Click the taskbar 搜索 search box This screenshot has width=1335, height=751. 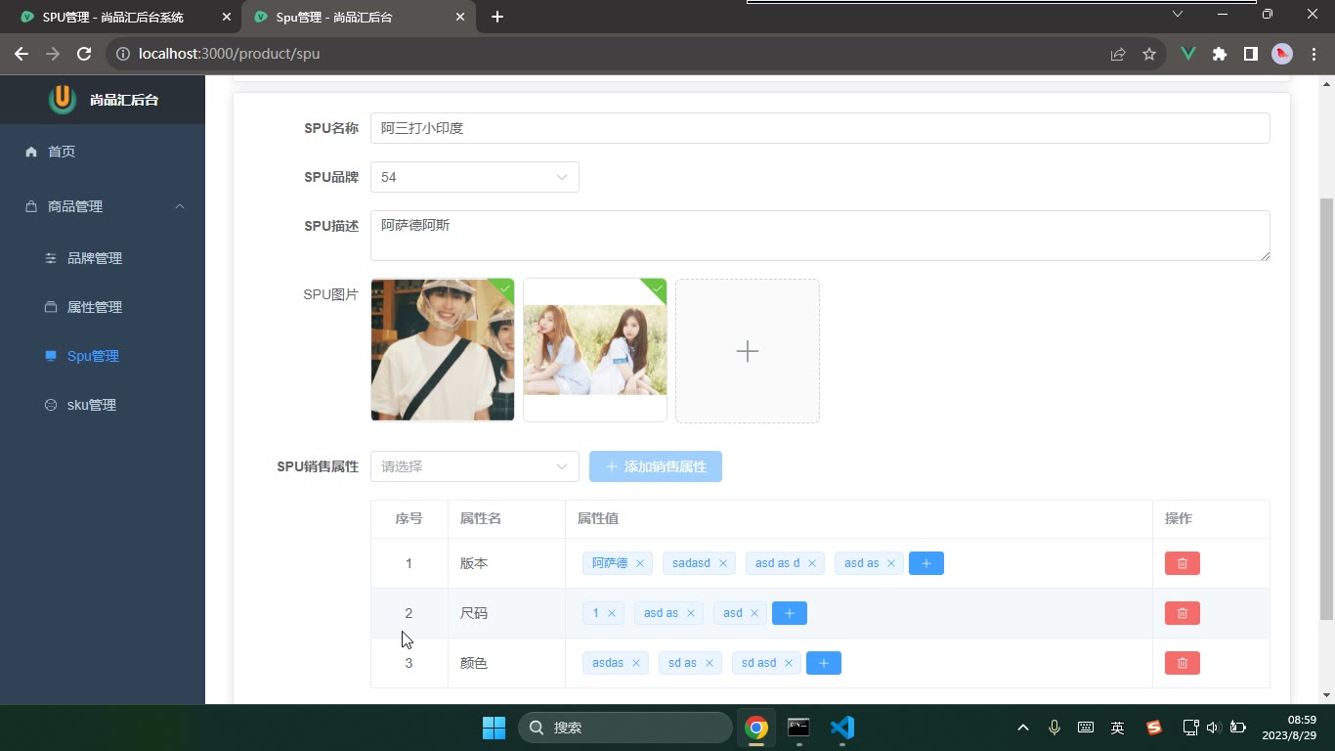click(x=625, y=728)
